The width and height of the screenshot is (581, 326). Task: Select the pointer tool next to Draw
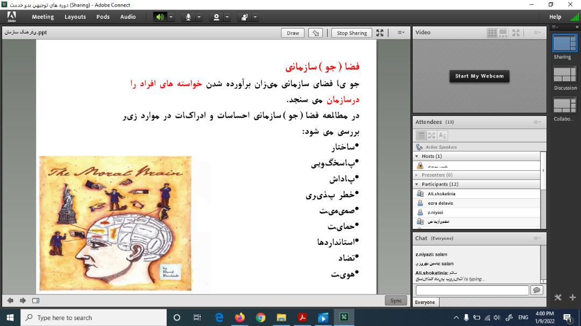coord(316,33)
